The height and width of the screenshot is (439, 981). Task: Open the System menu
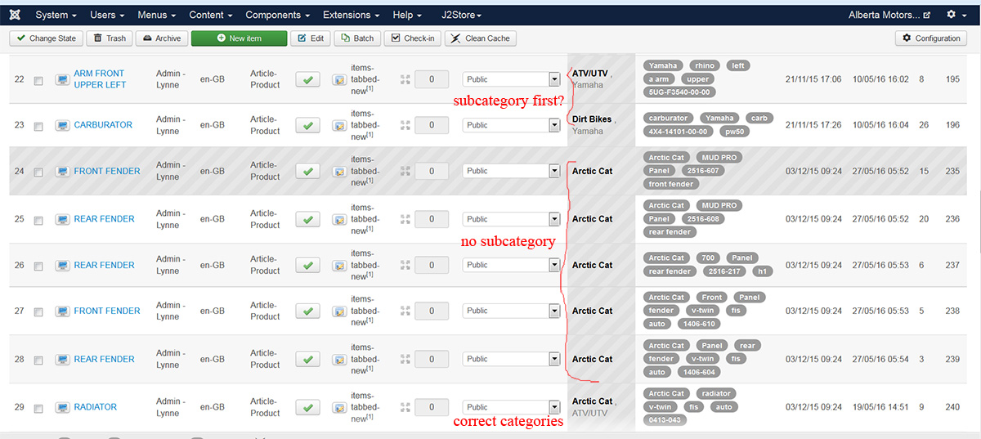coord(56,15)
